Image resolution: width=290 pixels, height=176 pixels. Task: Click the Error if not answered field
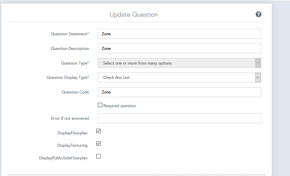pos(179,118)
